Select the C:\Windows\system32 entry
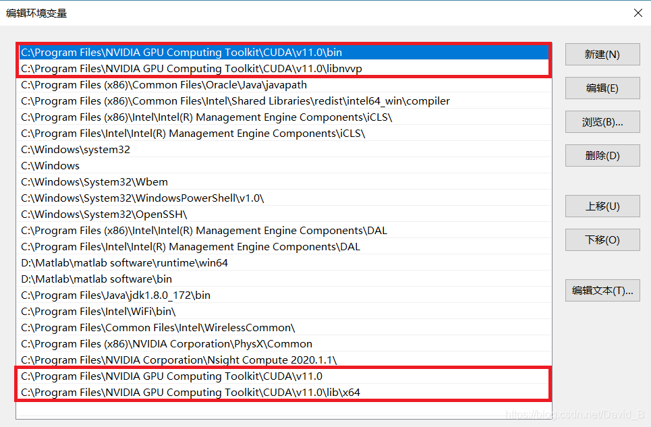Image resolution: width=651 pixels, height=427 pixels. point(284,149)
